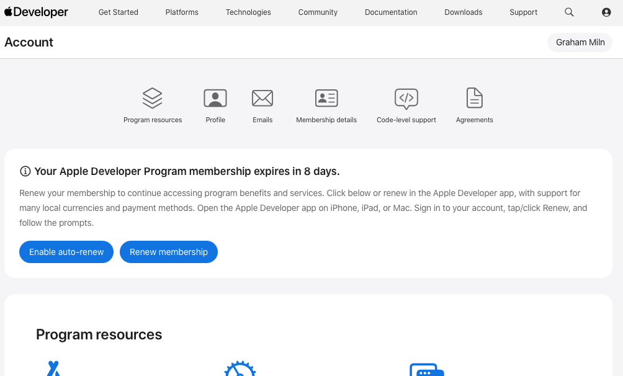
Task: Click the blue chat card icon under Program resources
Action: (427, 369)
